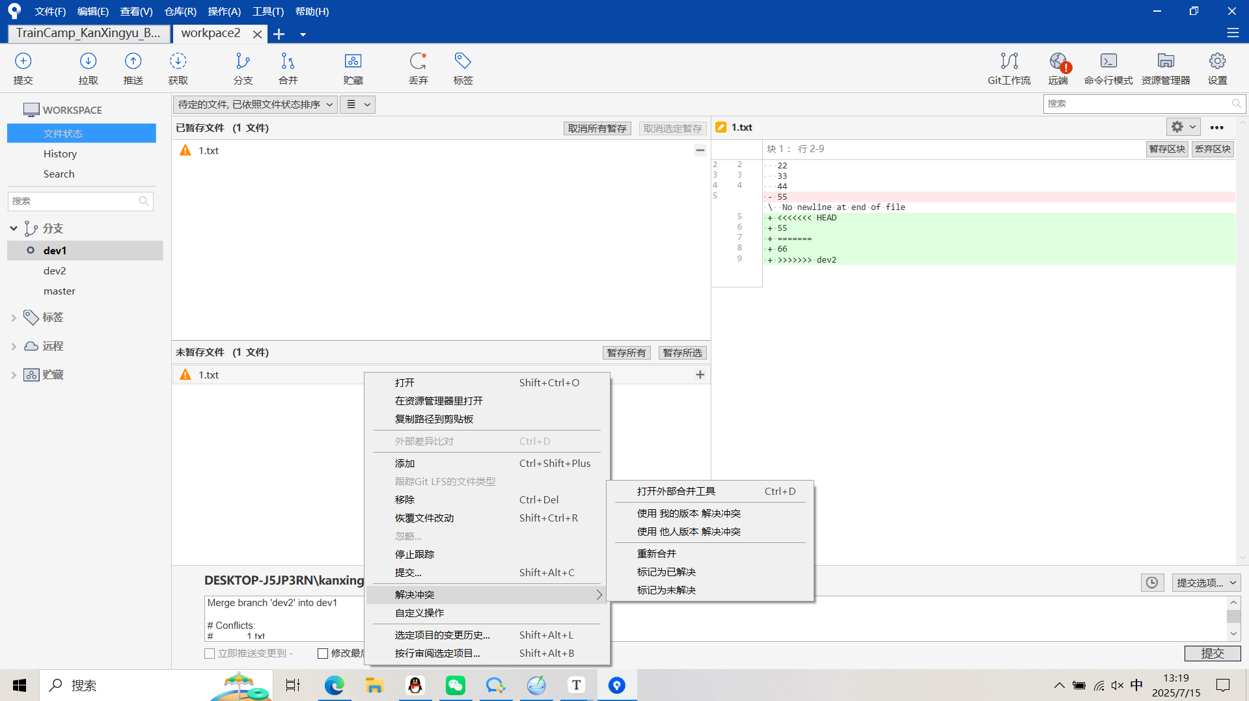Screen dimensions: 1249x701
Task: Toggle 立即推送变更到 checkbox
Action: tap(210, 654)
